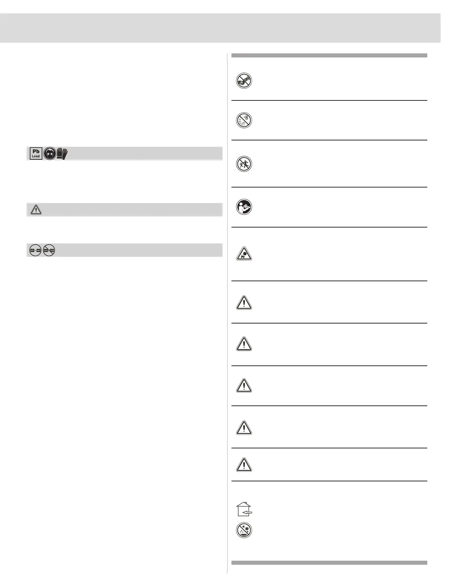Click the Pb Lead symbol icon
This screenshot has width=454, height=587.
[36, 154]
